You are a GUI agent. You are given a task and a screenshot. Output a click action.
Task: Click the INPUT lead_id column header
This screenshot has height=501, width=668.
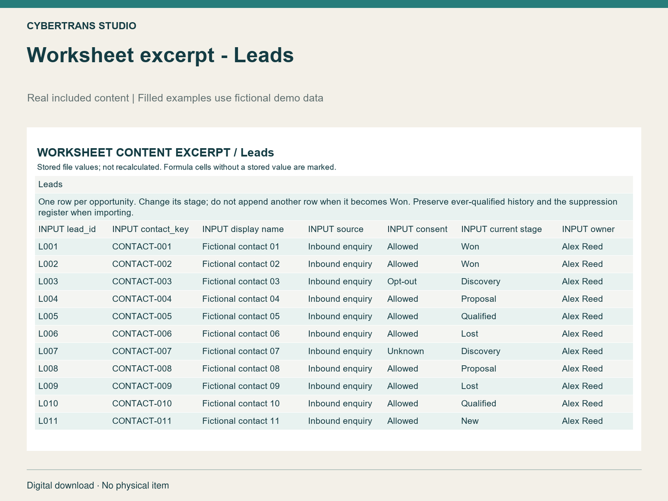(67, 229)
